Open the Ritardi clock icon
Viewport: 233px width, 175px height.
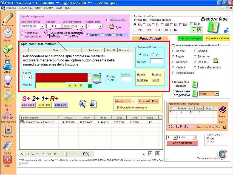coord(8,33)
